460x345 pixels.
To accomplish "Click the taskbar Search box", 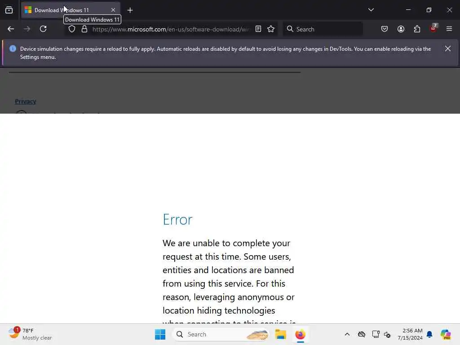I will tap(221, 334).
